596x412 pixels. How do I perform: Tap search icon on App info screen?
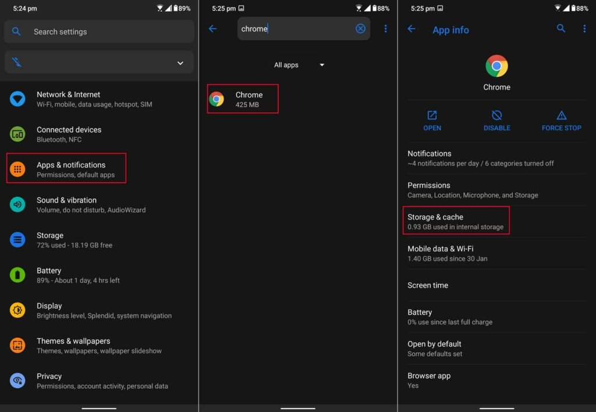click(x=561, y=28)
